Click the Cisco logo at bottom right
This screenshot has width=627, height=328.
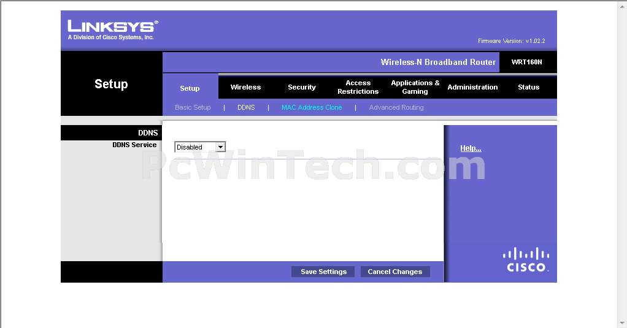[526, 259]
